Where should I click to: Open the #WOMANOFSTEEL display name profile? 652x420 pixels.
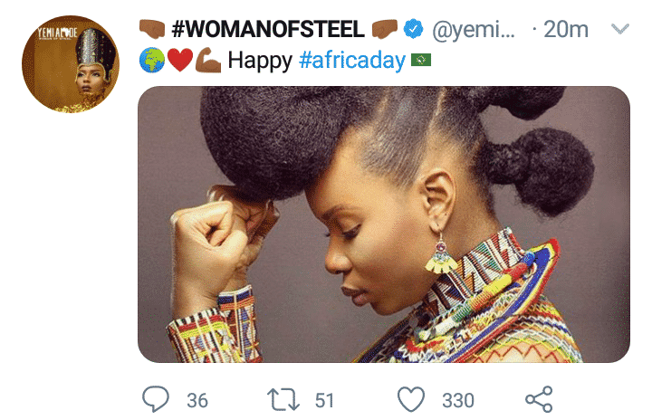[266, 29]
